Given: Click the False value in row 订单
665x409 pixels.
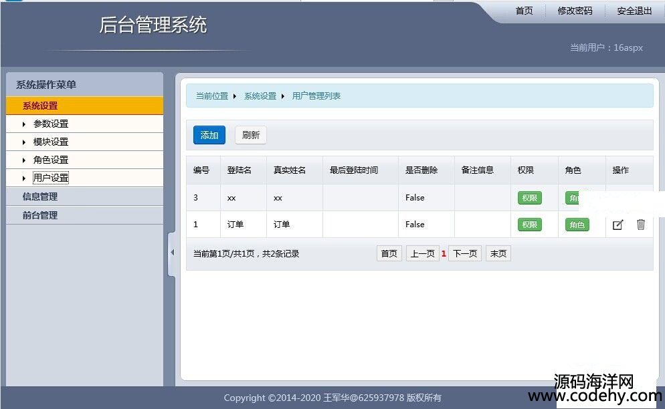Looking at the screenshot, I should point(415,224).
